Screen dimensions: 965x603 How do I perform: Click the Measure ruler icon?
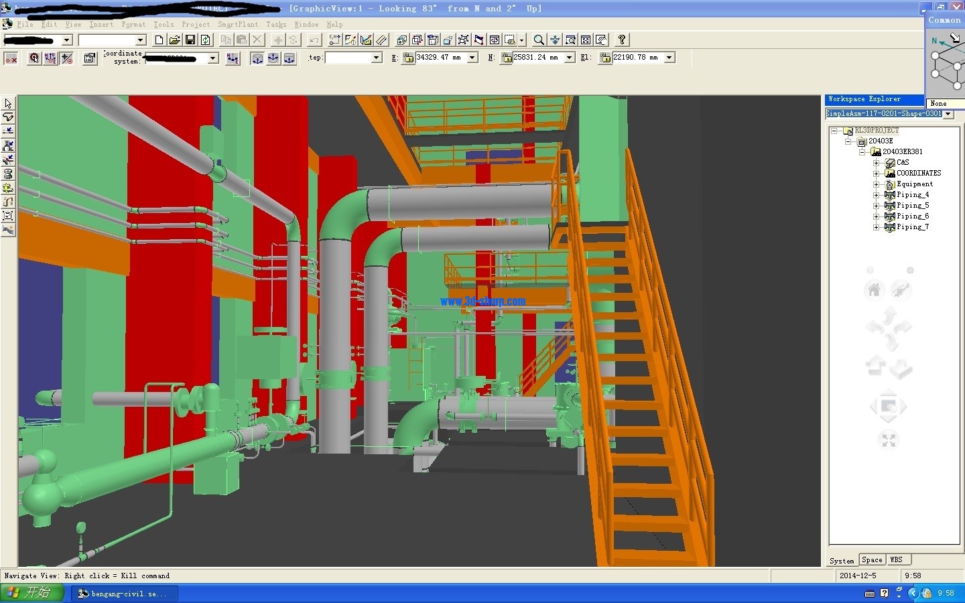point(381,40)
